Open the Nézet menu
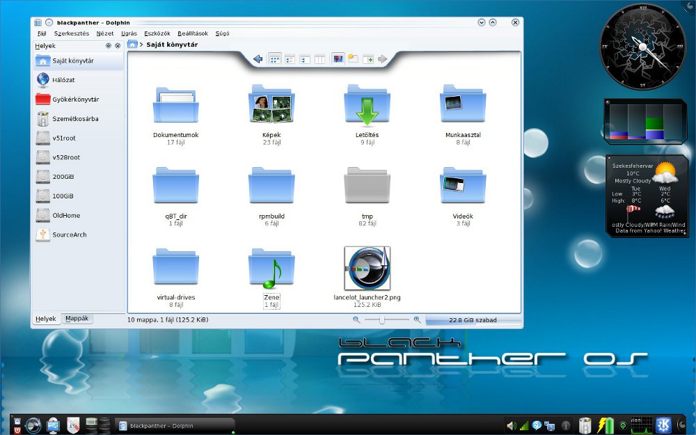Screen dimensions: 696x435 tap(105, 33)
